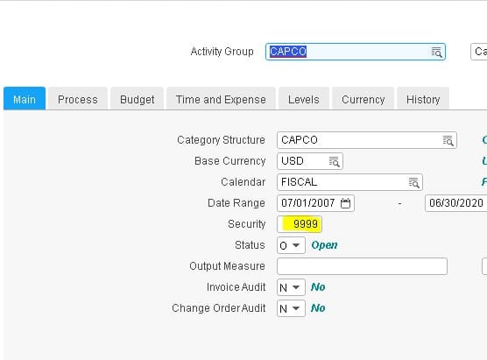The width and height of the screenshot is (487, 360).
Task: Open the Base Currency lookup icon
Action: point(335,161)
